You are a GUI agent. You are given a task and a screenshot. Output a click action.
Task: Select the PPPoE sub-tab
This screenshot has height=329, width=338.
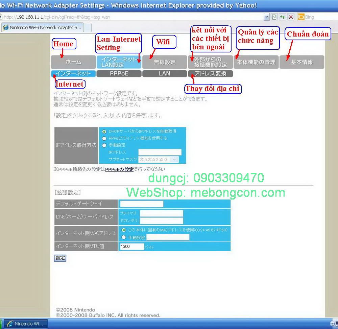[x=119, y=73]
